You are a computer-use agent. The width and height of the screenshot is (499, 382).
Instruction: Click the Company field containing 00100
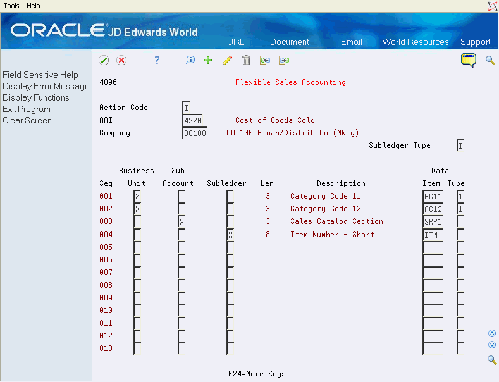(195, 133)
